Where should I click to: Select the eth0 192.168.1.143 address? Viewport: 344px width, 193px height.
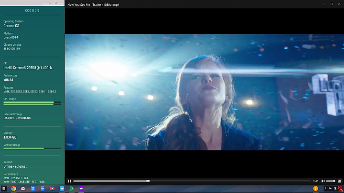[16, 178]
